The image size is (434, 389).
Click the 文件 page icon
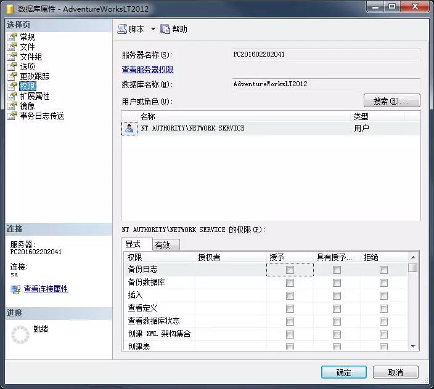coord(12,47)
